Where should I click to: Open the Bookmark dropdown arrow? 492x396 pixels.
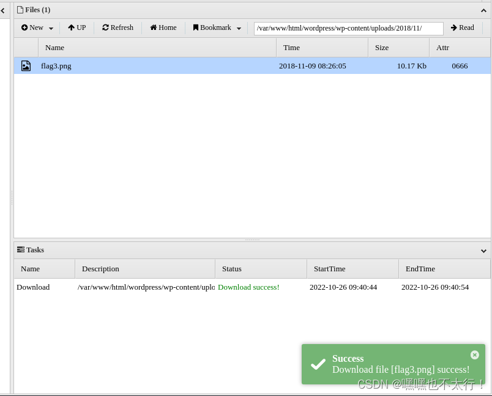(239, 29)
